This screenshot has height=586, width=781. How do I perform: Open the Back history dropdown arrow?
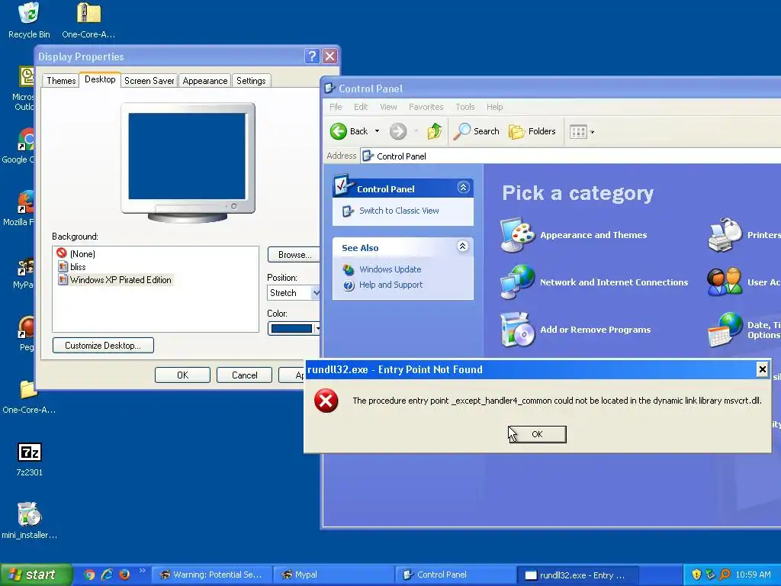377,131
